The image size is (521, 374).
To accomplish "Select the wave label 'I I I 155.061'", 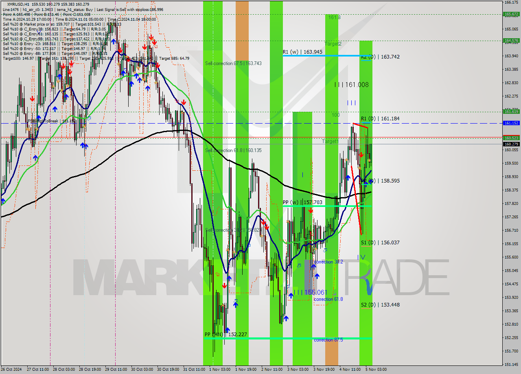I will tap(310, 292).
